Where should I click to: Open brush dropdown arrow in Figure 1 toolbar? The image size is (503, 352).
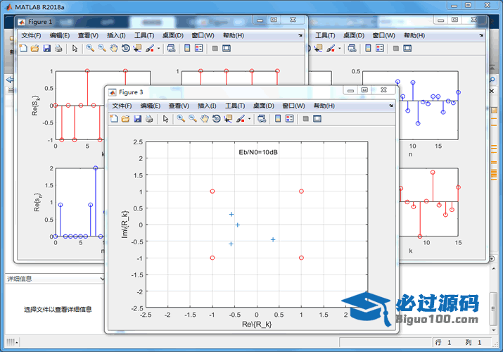tap(158, 49)
